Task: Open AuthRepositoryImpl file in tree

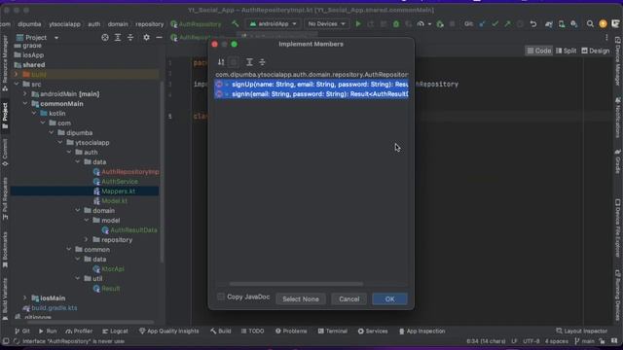Action: (x=126, y=172)
